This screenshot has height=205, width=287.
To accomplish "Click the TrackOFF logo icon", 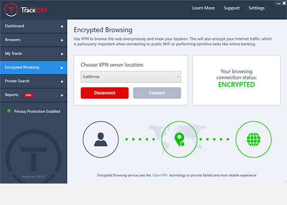I will click(x=11, y=10).
